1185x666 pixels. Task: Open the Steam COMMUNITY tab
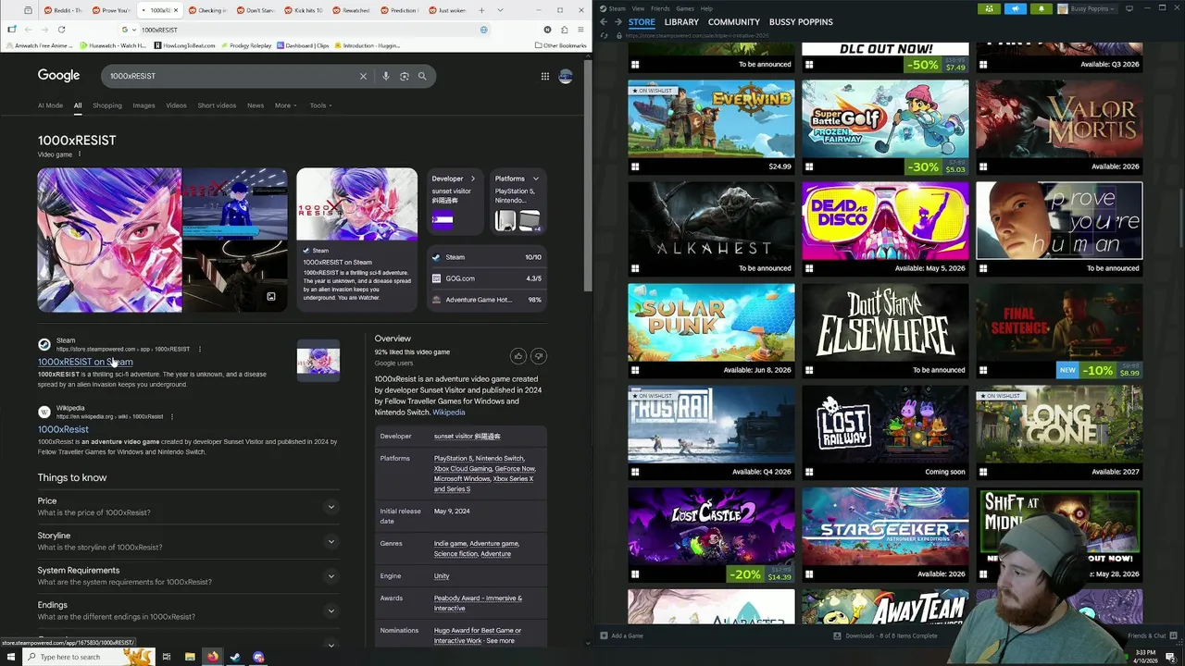733,21
